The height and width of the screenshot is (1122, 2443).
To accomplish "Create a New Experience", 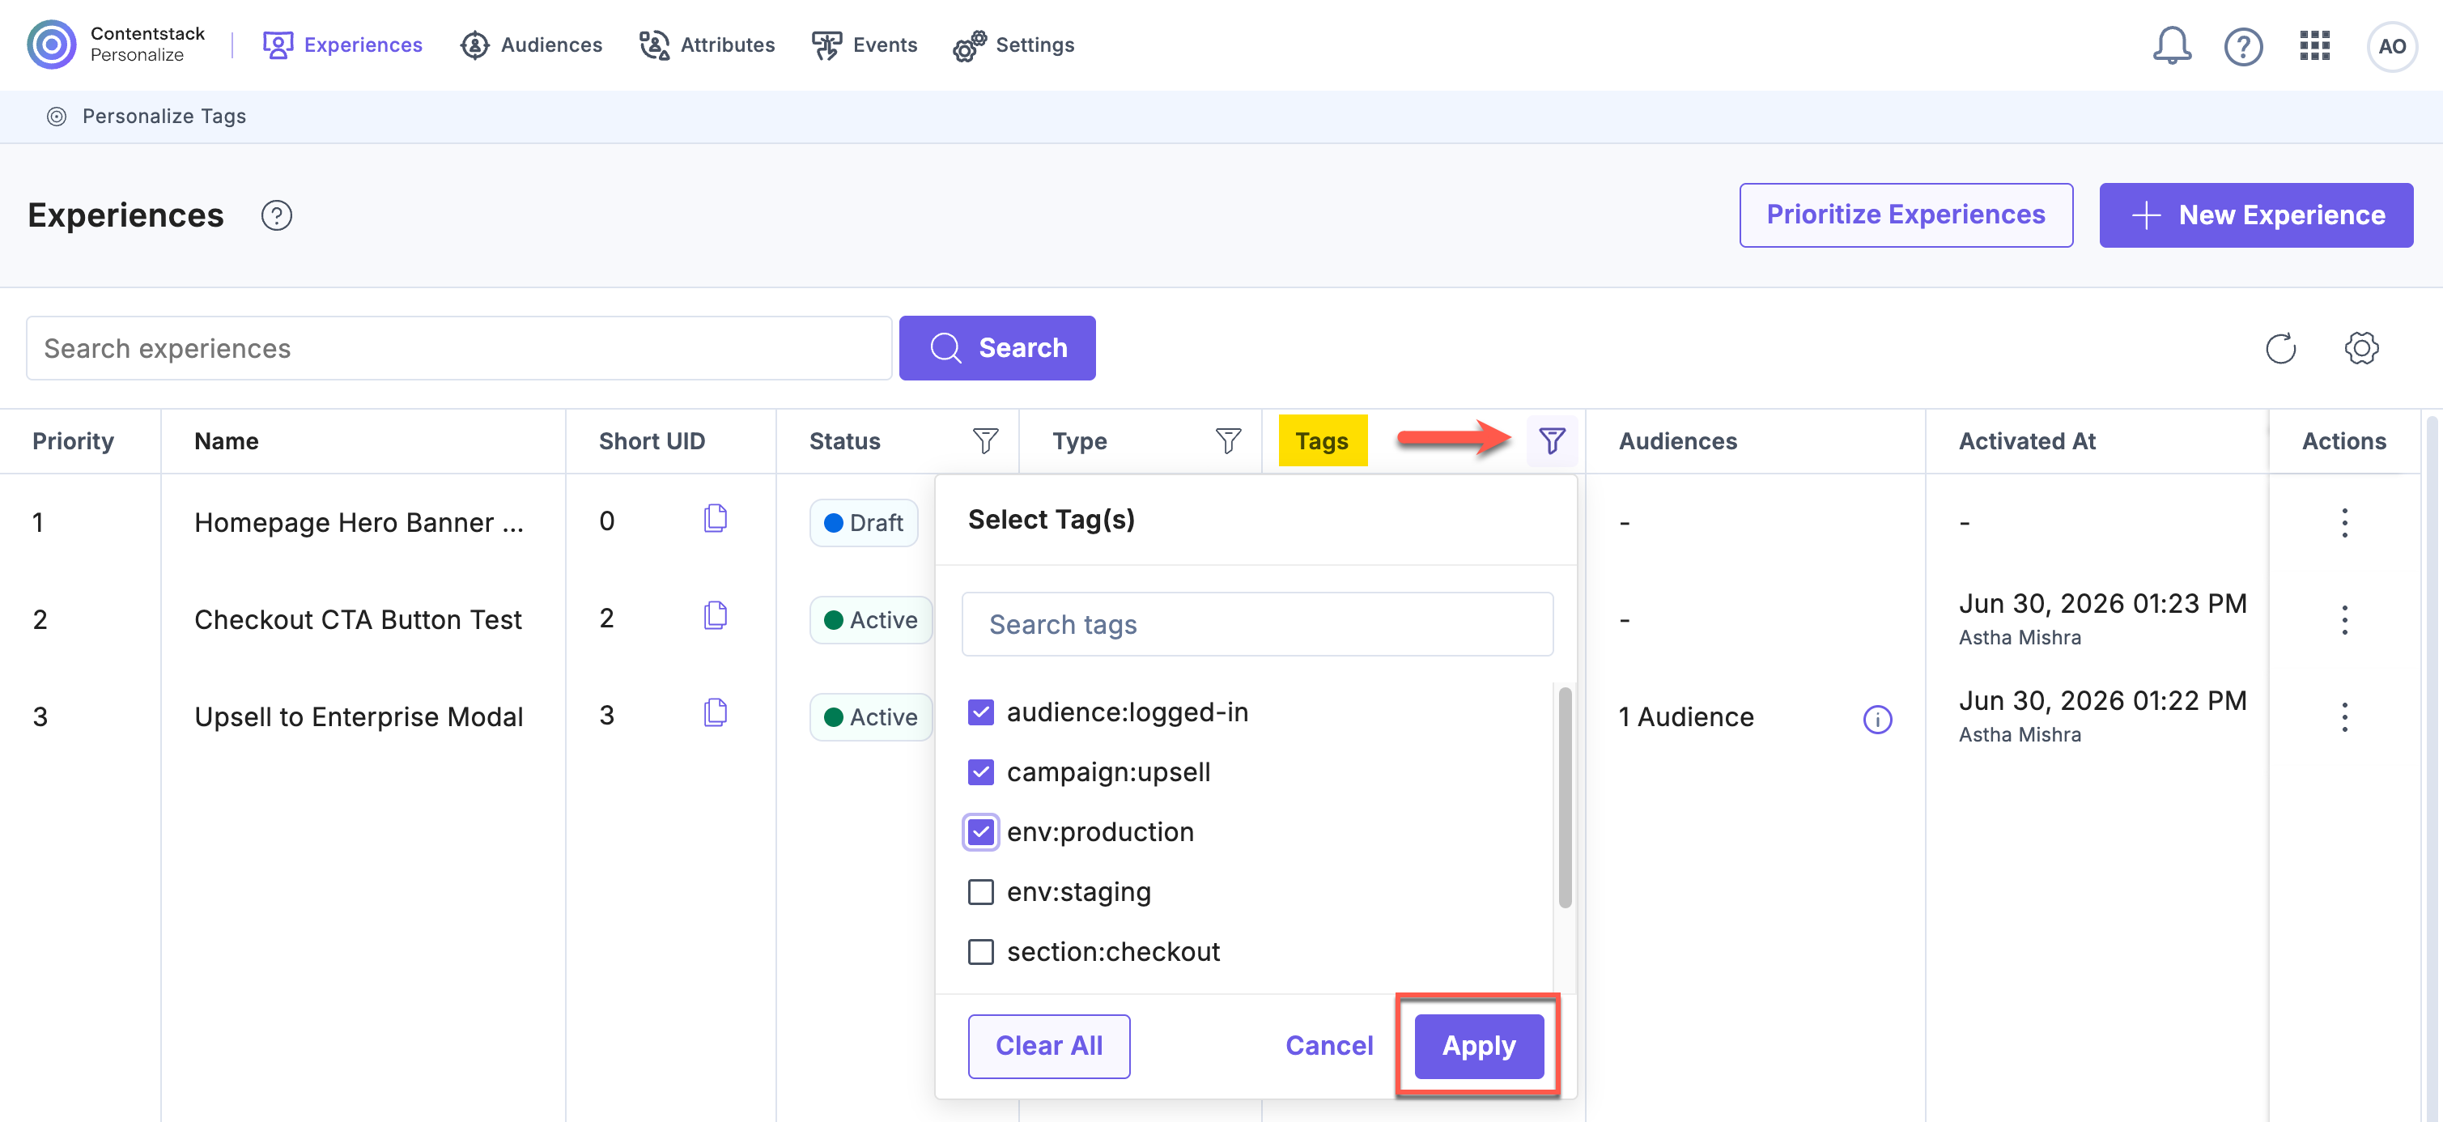I will tap(2255, 215).
